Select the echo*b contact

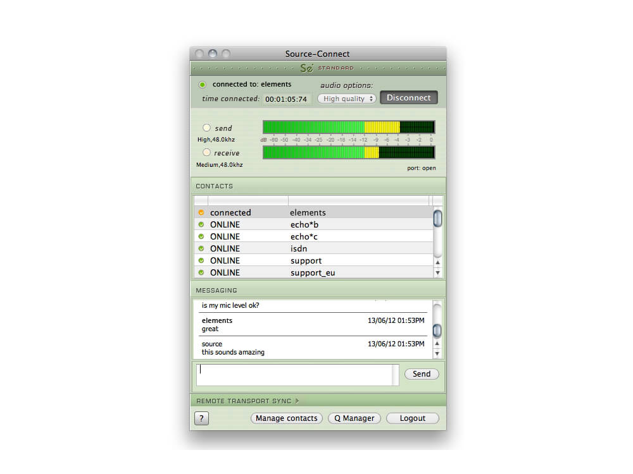pos(314,224)
